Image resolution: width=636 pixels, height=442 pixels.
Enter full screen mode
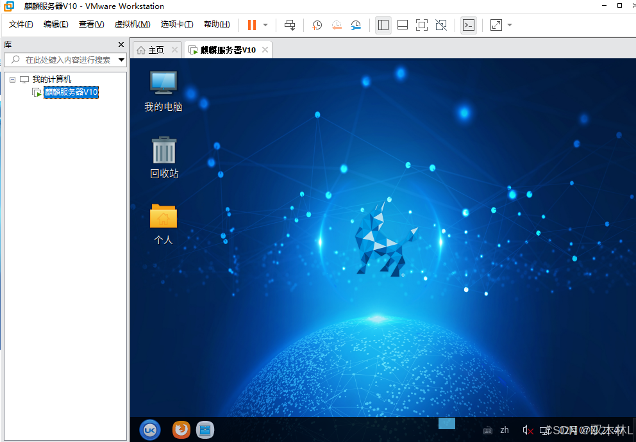point(422,25)
